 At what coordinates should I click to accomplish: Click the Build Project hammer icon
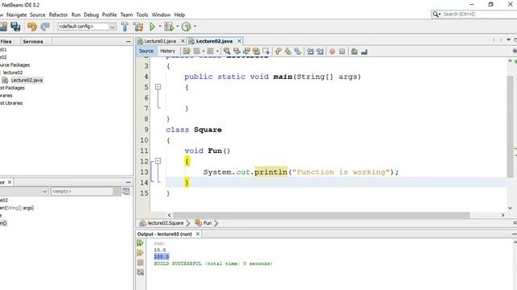pyautogui.click(x=124, y=27)
